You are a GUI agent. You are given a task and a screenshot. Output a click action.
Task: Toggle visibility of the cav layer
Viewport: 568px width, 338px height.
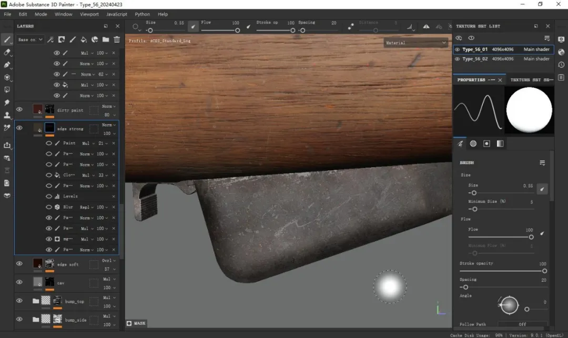click(19, 282)
